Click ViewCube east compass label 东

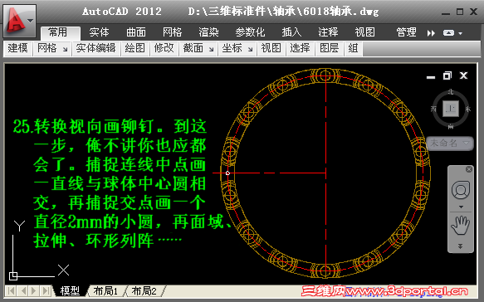click(x=468, y=109)
